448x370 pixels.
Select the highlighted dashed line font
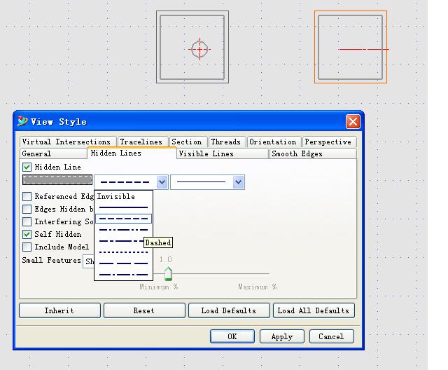pos(123,219)
